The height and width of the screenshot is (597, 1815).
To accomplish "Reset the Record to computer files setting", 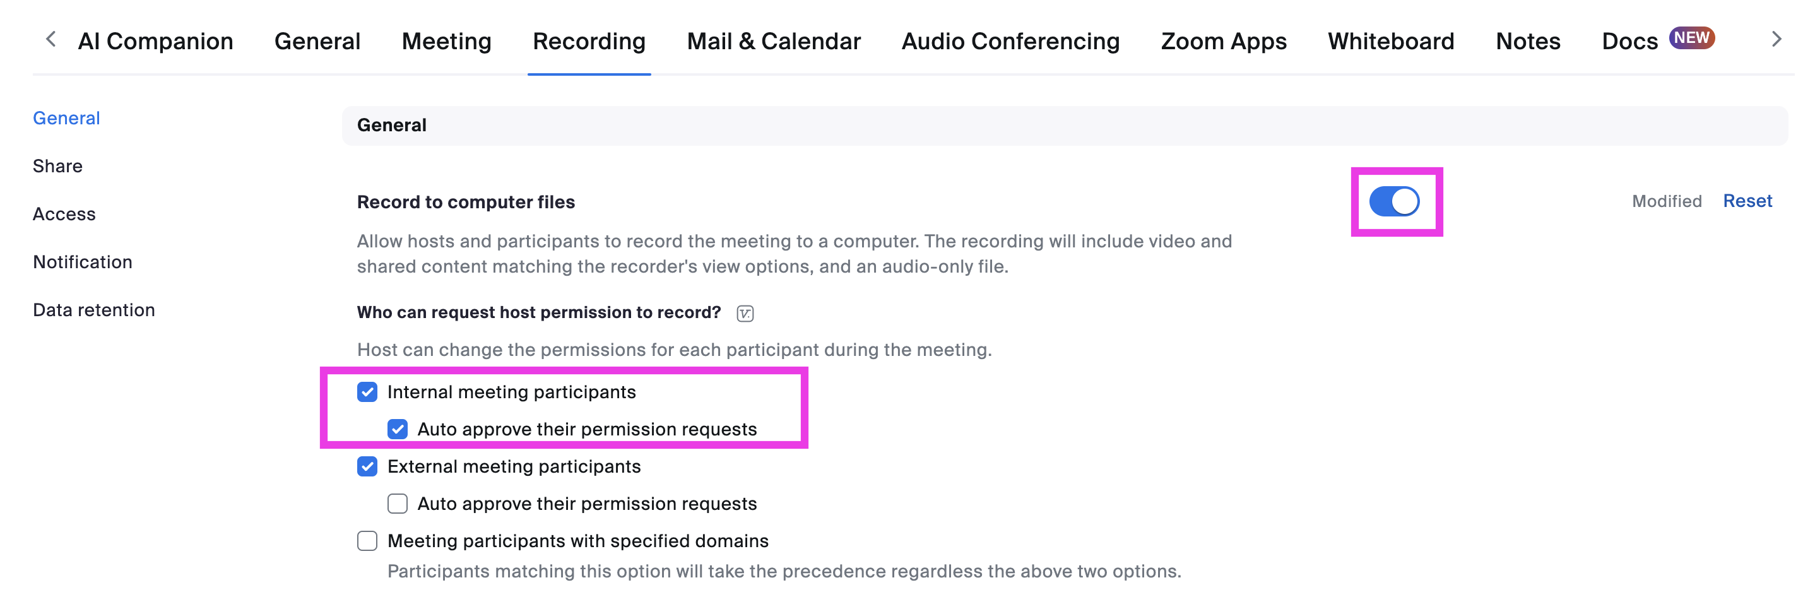I will pos(1747,201).
